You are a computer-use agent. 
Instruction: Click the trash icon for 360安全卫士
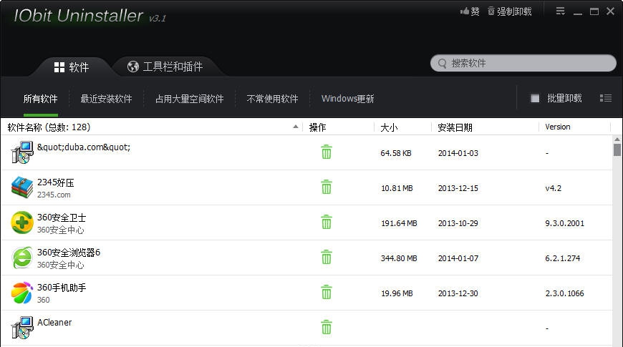click(x=327, y=222)
